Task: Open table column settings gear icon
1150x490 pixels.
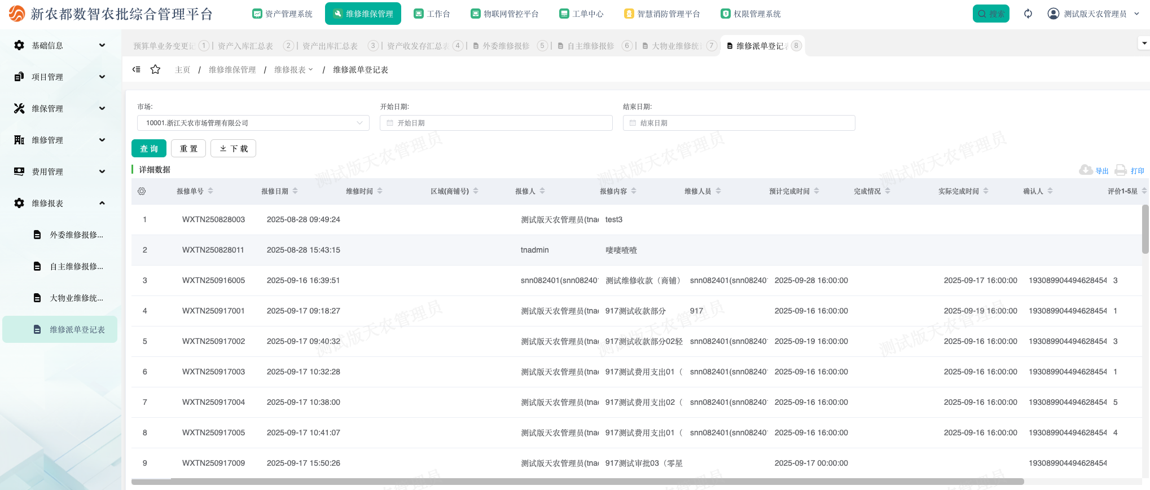Action: click(142, 191)
